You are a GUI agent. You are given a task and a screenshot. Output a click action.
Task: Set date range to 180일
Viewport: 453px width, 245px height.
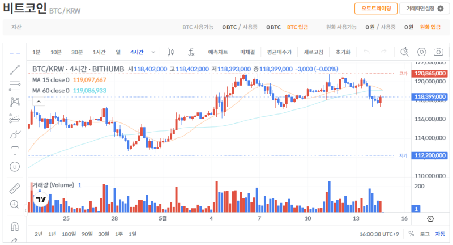point(69,234)
